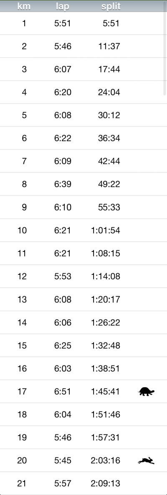This screenshot has width=167, height=495.
Task: Select slowest lap 6:51 on km 17
Action: click(x=63, y=391)
